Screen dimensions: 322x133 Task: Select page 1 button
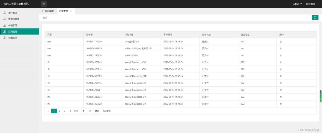[x=54, y=111]
